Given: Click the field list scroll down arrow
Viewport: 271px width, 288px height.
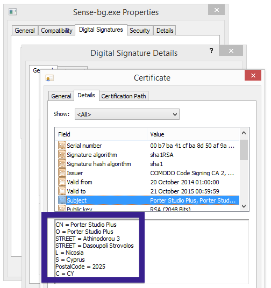Looking at the screenshot, I should pyautogui.click(x=244, y=206).
